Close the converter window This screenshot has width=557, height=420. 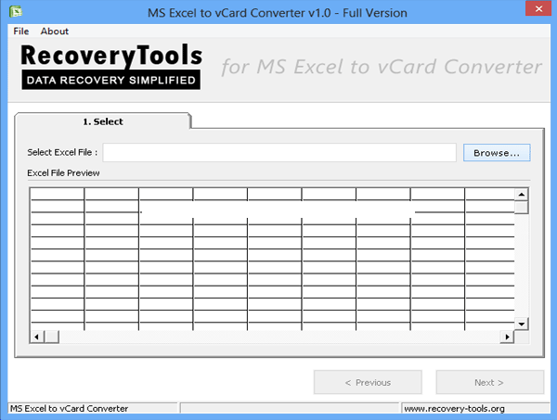[538, 8]
